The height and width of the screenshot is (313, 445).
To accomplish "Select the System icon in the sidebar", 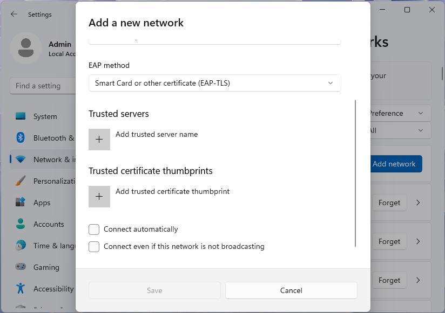I will point(21,116).
